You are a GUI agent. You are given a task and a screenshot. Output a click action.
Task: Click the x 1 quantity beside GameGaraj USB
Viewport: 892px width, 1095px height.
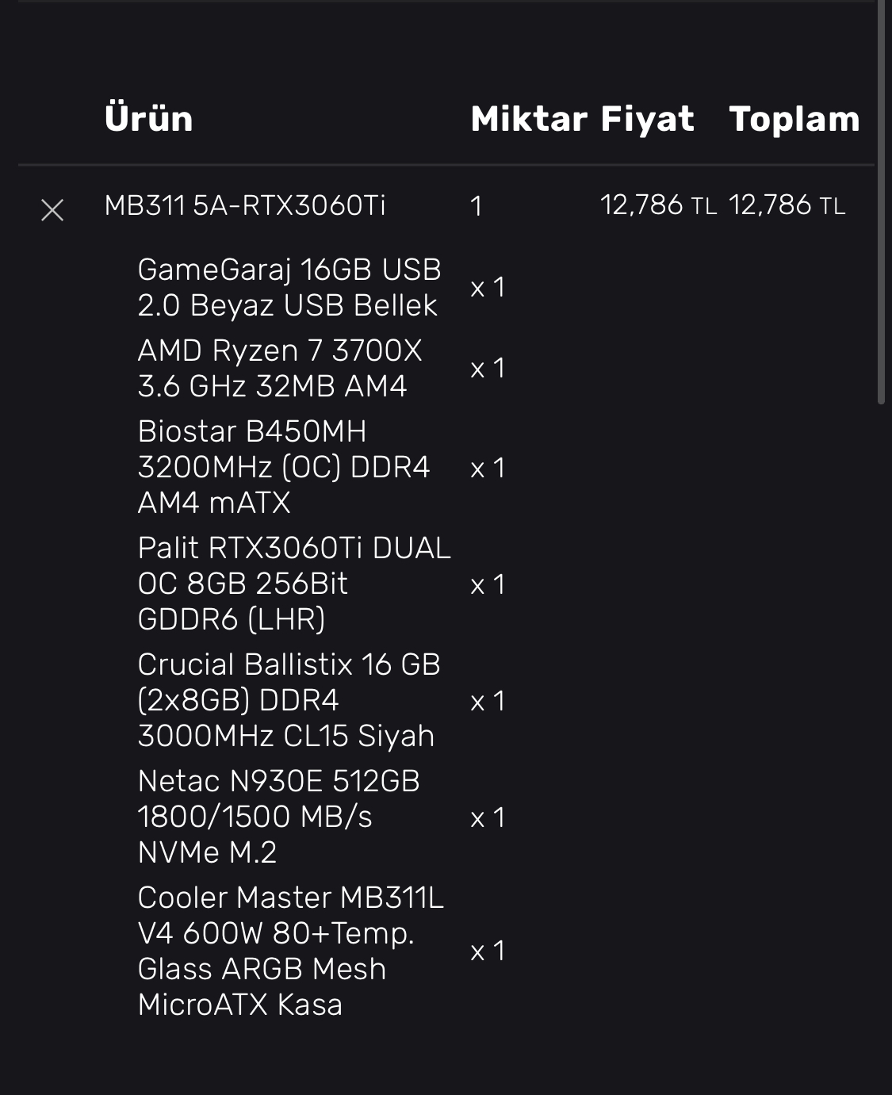coord(488,288)
